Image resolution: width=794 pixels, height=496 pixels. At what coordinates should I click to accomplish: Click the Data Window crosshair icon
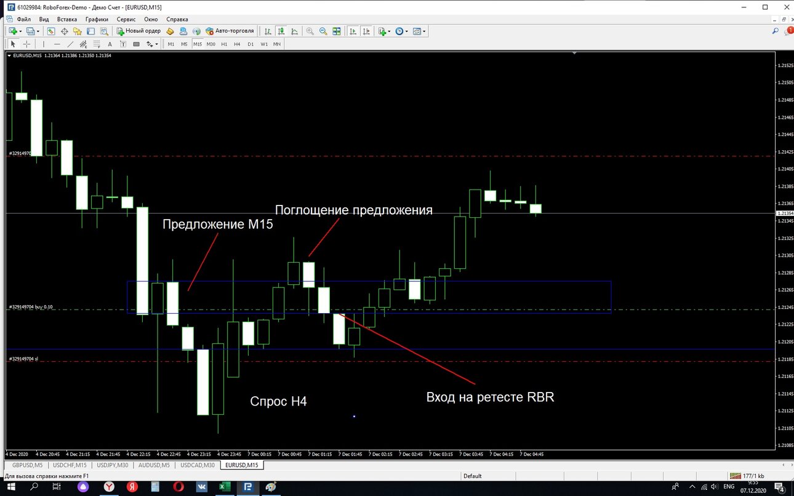(64, 31)
